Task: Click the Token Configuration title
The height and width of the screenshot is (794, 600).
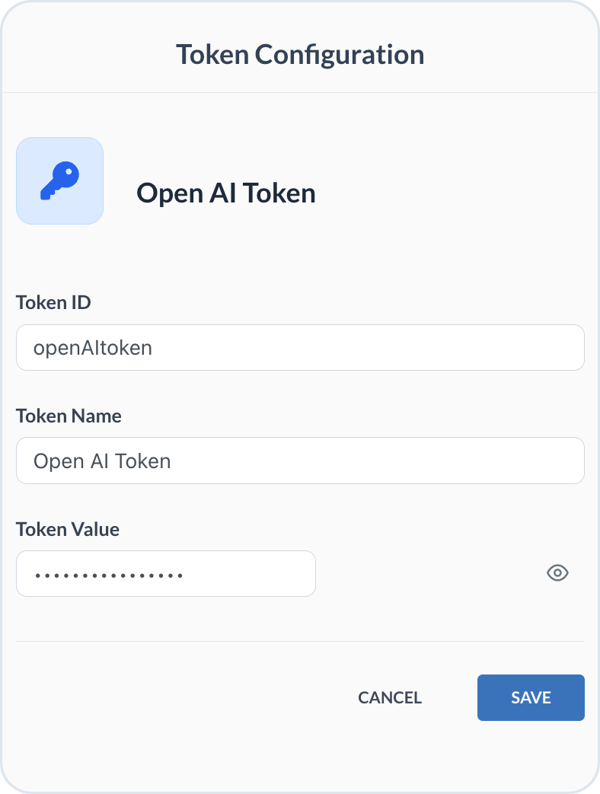Action: pyautogui.click(x=300, y=54)
